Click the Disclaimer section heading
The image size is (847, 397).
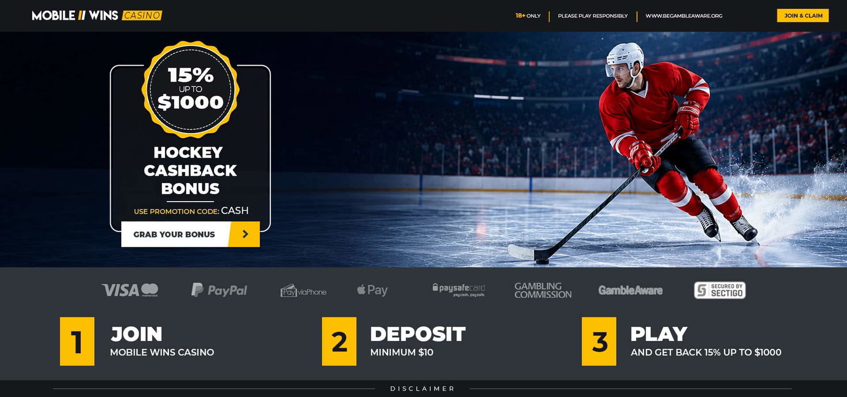pos(422,389)
